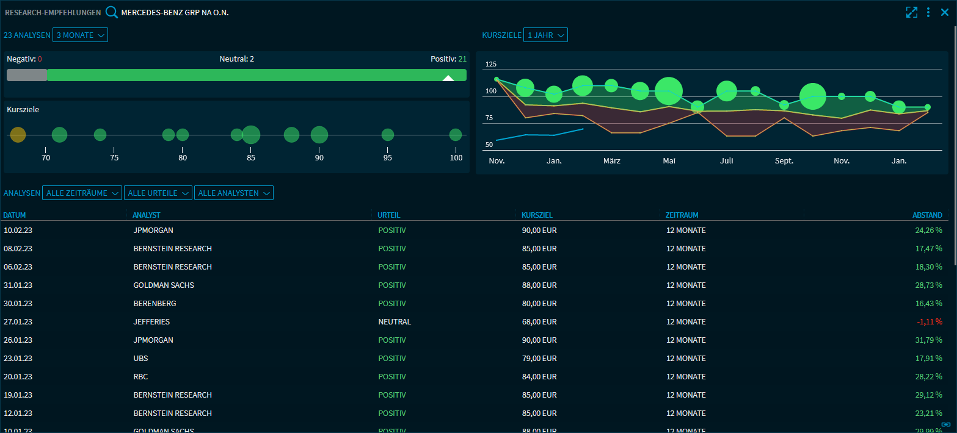Sort table by Kursziel column header
957x433 pixels.
click(537, 215)
